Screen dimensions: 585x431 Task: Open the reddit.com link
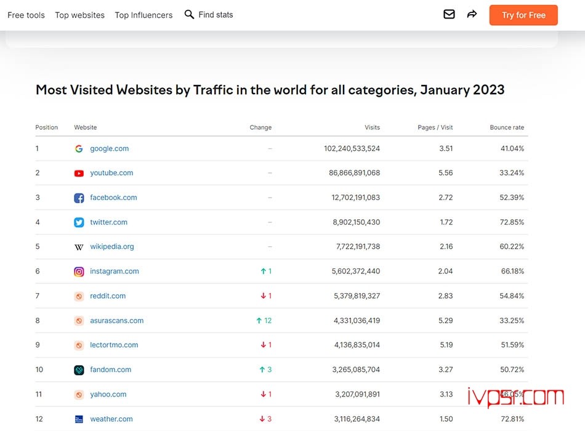[108, 296]
